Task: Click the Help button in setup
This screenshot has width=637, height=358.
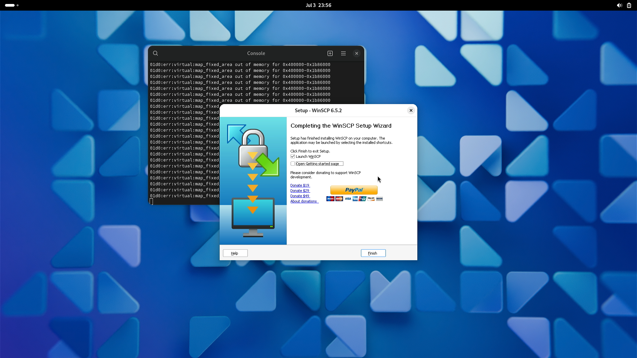Action: (x=235, y=253)
